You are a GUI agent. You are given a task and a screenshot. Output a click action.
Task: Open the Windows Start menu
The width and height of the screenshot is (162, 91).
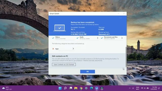tap(60, 88)
